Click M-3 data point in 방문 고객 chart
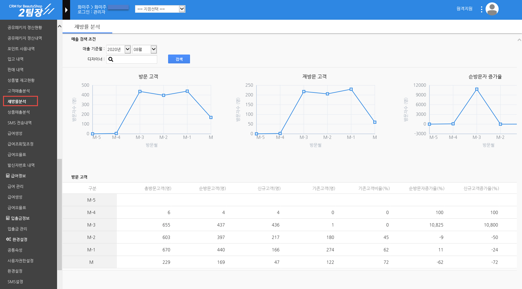The width and height of the screenshot is (522, 289). coord(140,91)
